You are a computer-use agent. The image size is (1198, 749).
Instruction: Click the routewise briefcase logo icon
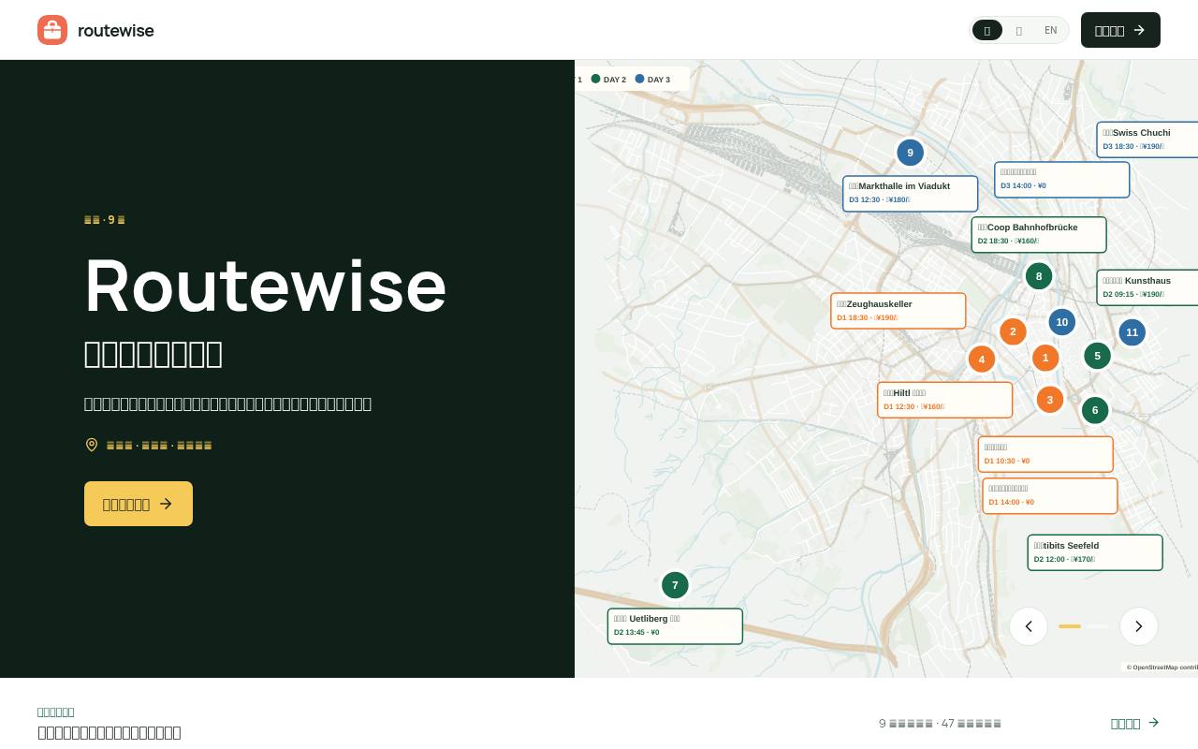(52, 30)
